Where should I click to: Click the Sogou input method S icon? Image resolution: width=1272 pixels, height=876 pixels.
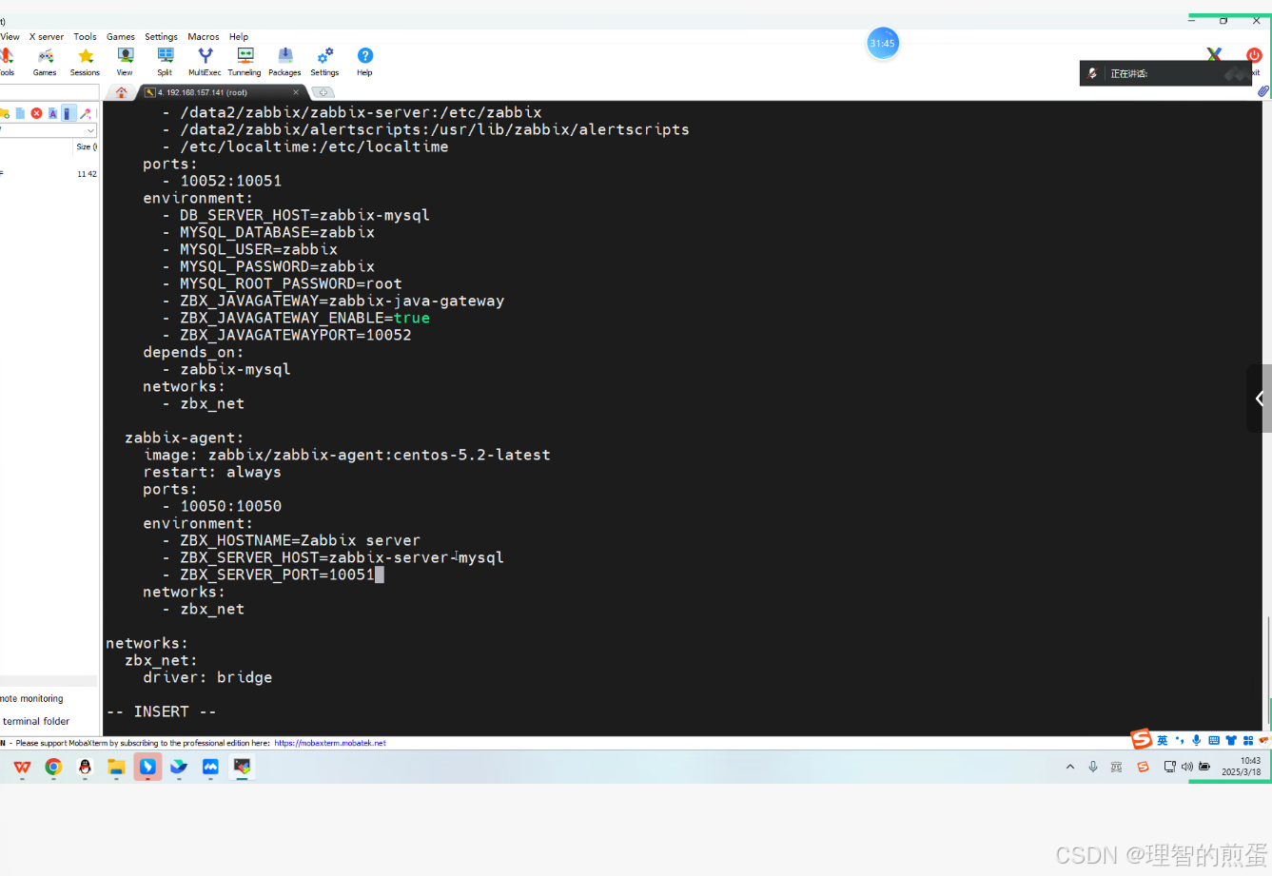click(1143, 739)
